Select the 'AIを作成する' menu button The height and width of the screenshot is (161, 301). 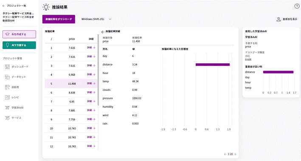[19, 34]
